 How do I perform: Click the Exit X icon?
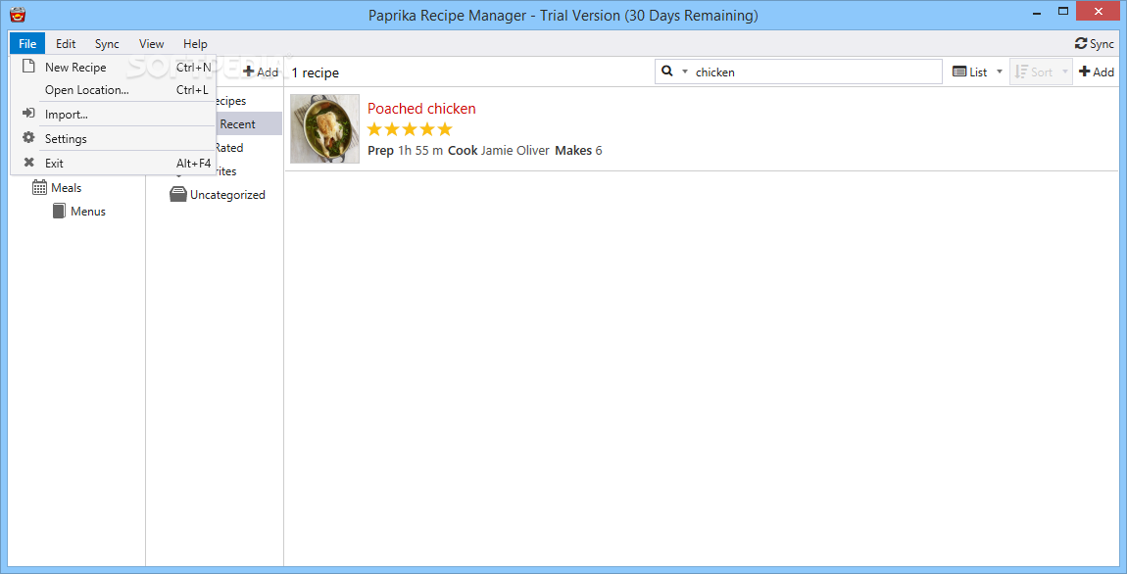pyautogui.click(x=28, y=163)
